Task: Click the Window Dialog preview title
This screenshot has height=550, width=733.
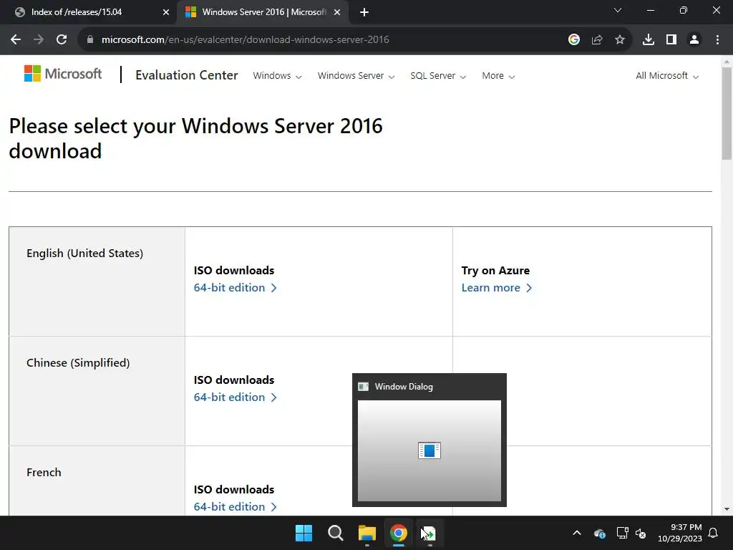Action: (404, 387)
